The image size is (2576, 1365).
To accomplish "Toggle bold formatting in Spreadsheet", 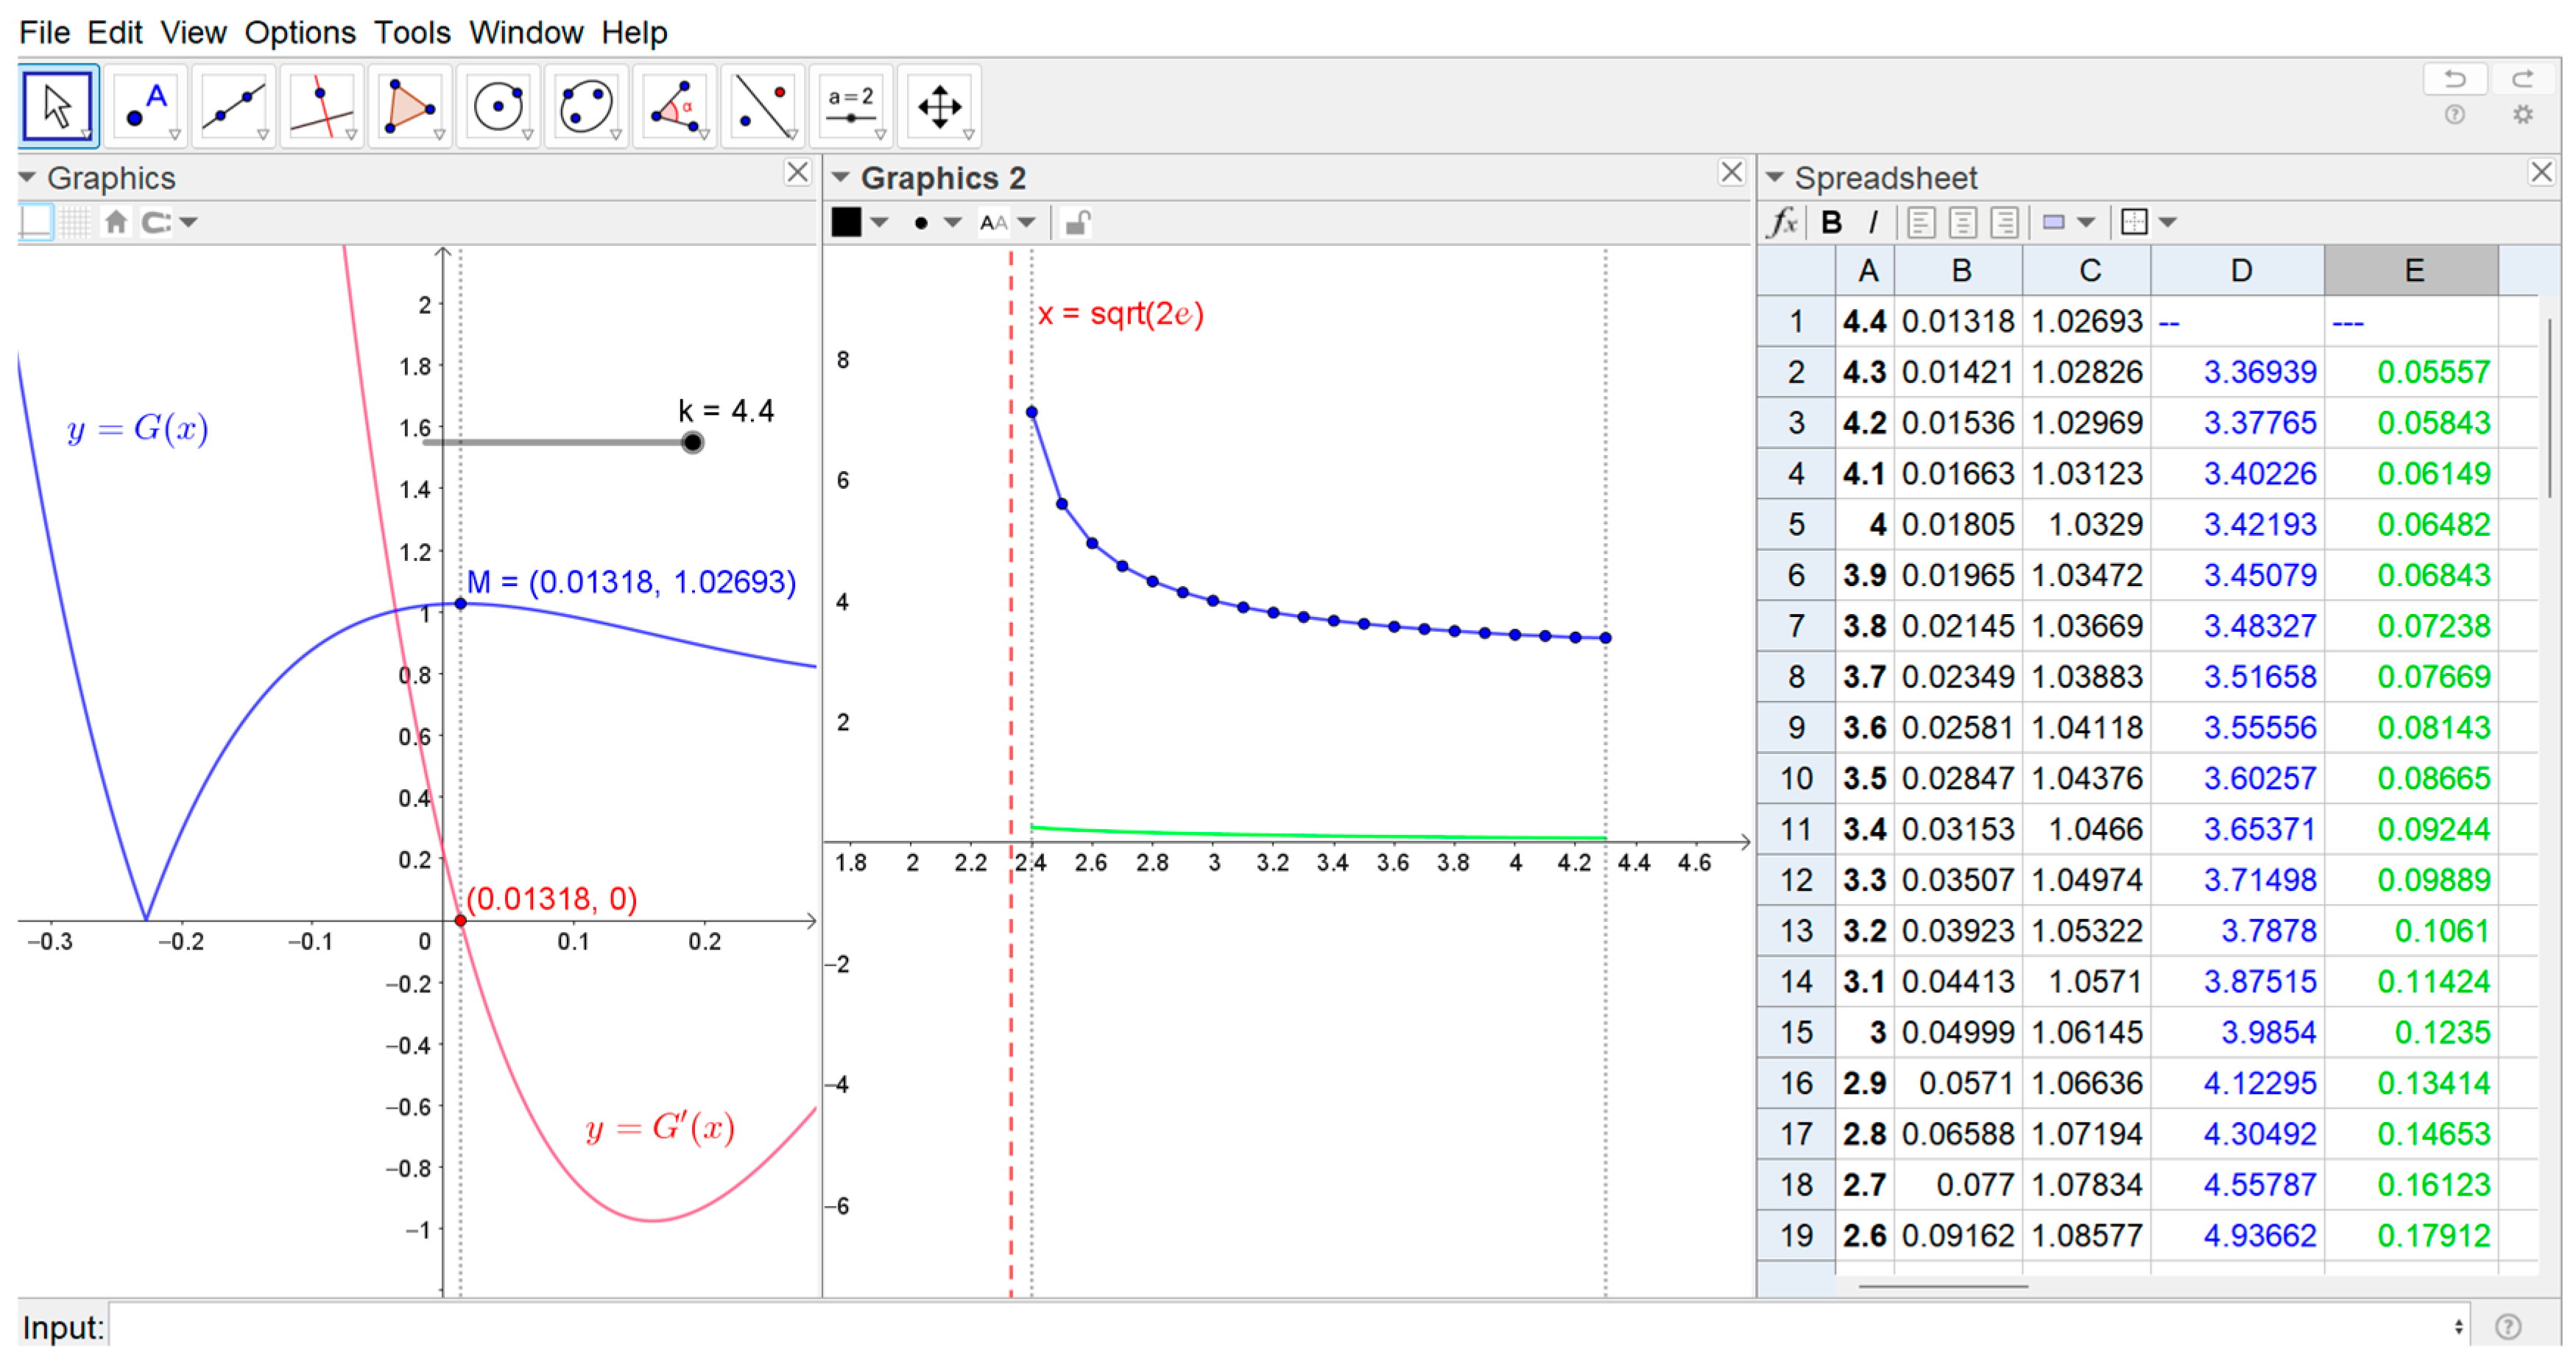I will tap(1832, 222).
